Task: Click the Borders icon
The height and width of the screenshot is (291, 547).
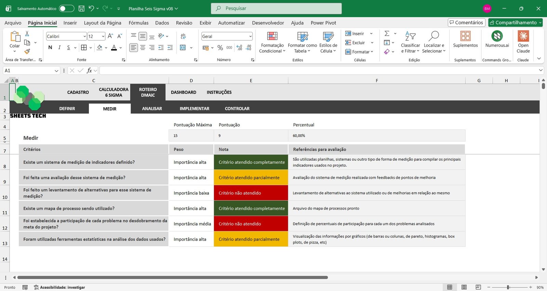Action: [84, 48]
